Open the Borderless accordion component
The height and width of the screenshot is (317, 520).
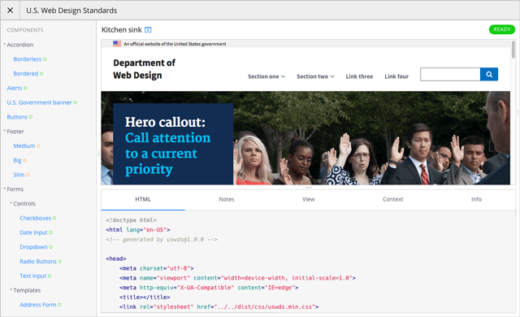pos(28,59)
